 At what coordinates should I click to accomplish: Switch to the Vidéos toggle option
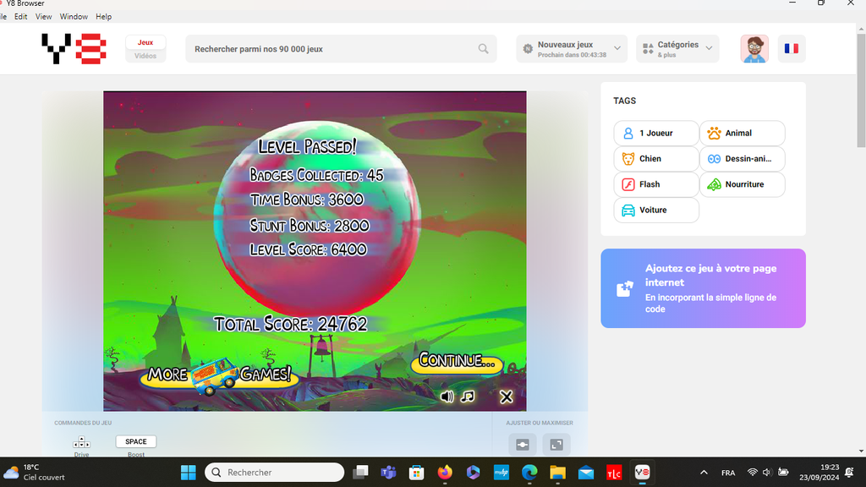[x=145, y=56]
